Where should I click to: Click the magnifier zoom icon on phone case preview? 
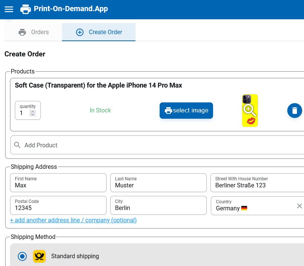[x=249, y=110]
